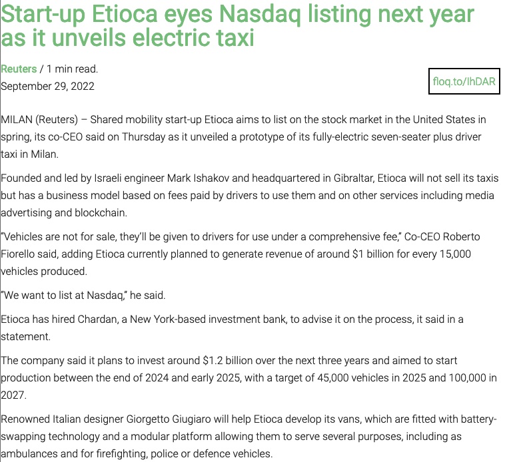This screenshot has height=462, width=507.
Task: Click the standalone '2027.' line
Action: pyautogui.click(x=13, y=395)
